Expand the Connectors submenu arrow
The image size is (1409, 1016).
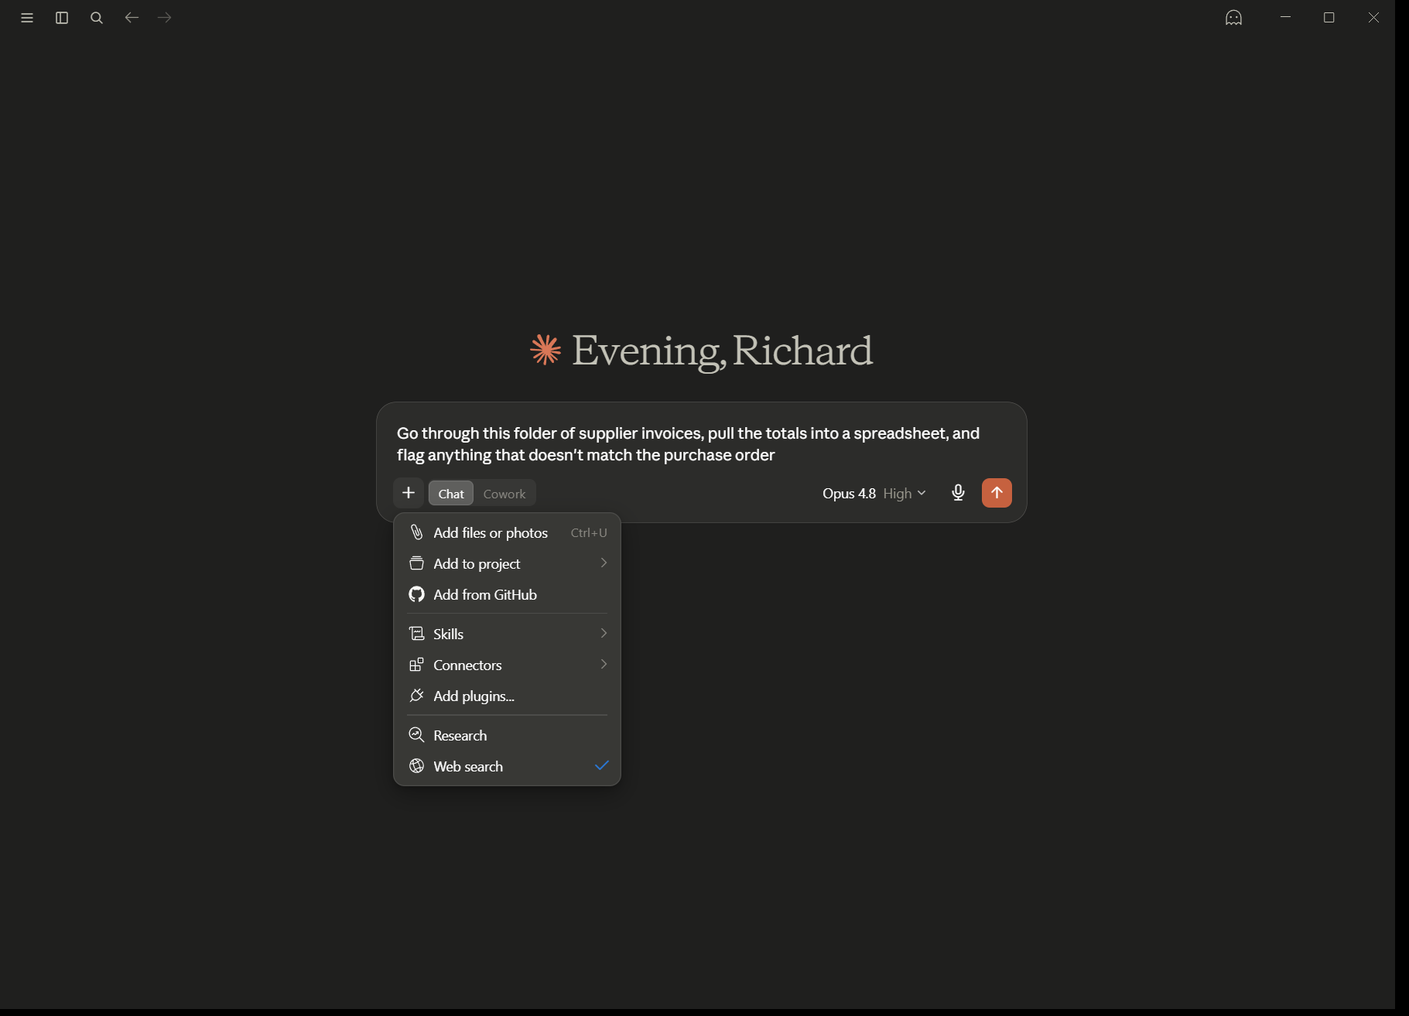604,665
